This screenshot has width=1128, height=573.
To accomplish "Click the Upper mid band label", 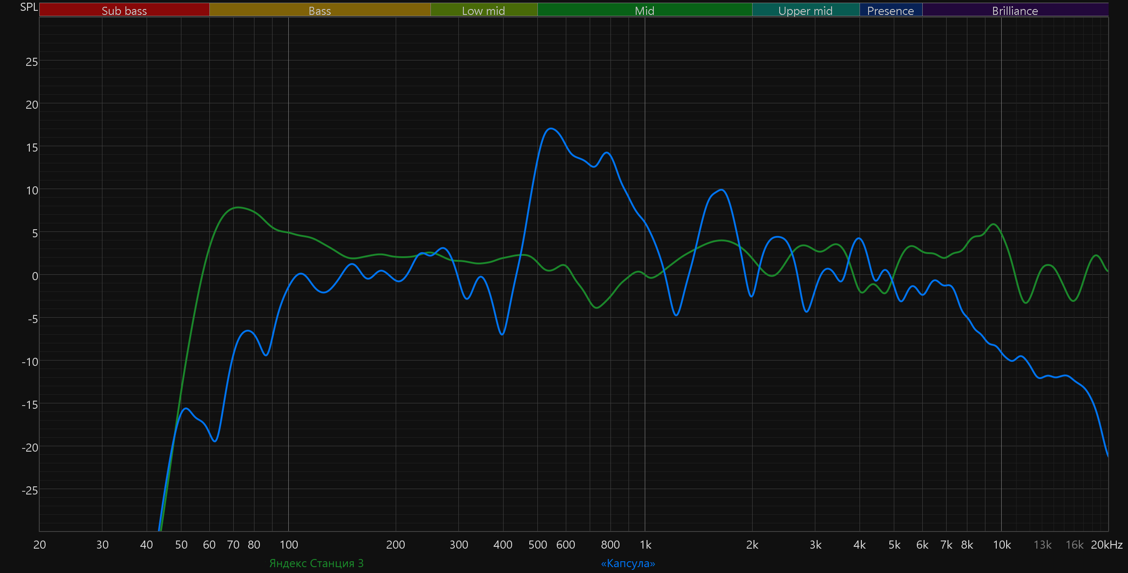I will (x=805, y=10).
